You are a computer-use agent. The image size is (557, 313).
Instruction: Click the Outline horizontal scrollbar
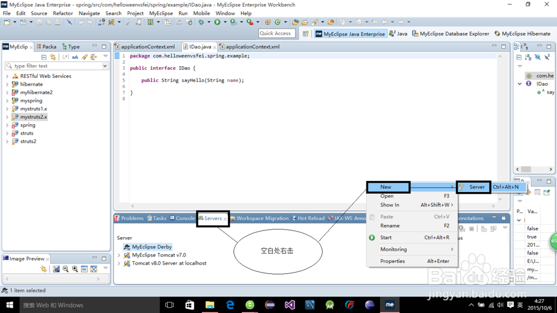(x=534, y=169)
